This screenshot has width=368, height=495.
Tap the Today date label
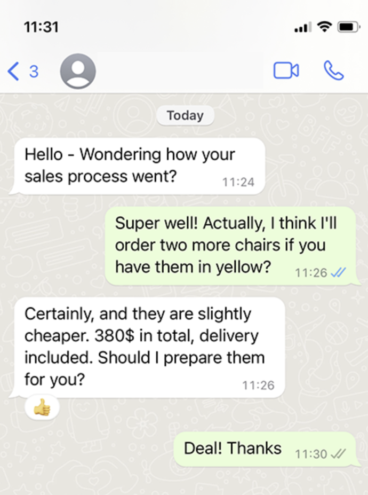tap(186, 115)
